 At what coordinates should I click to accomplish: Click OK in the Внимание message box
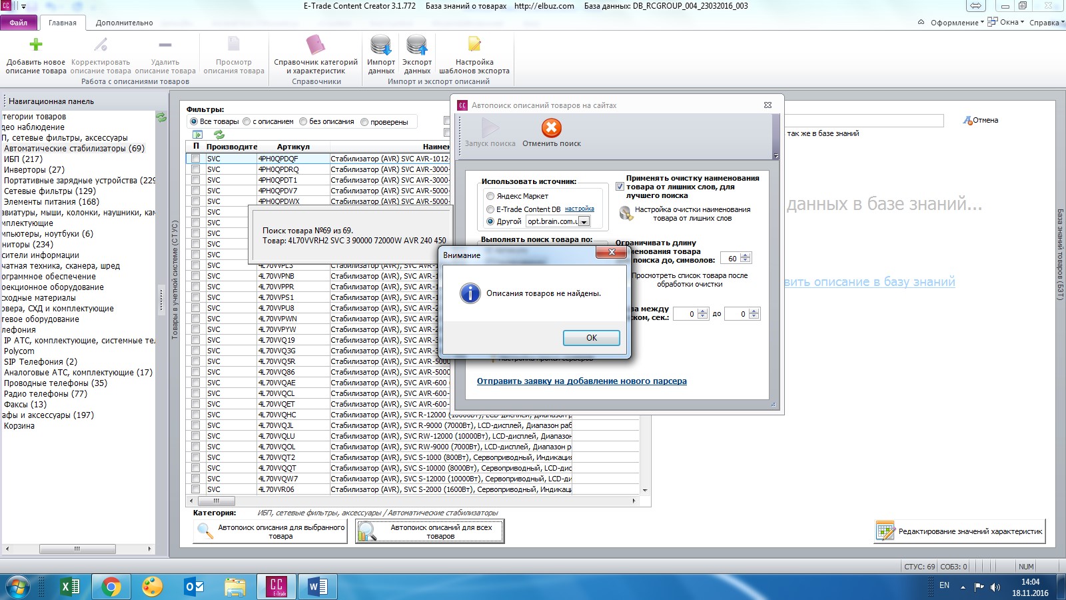coord(592,338)
